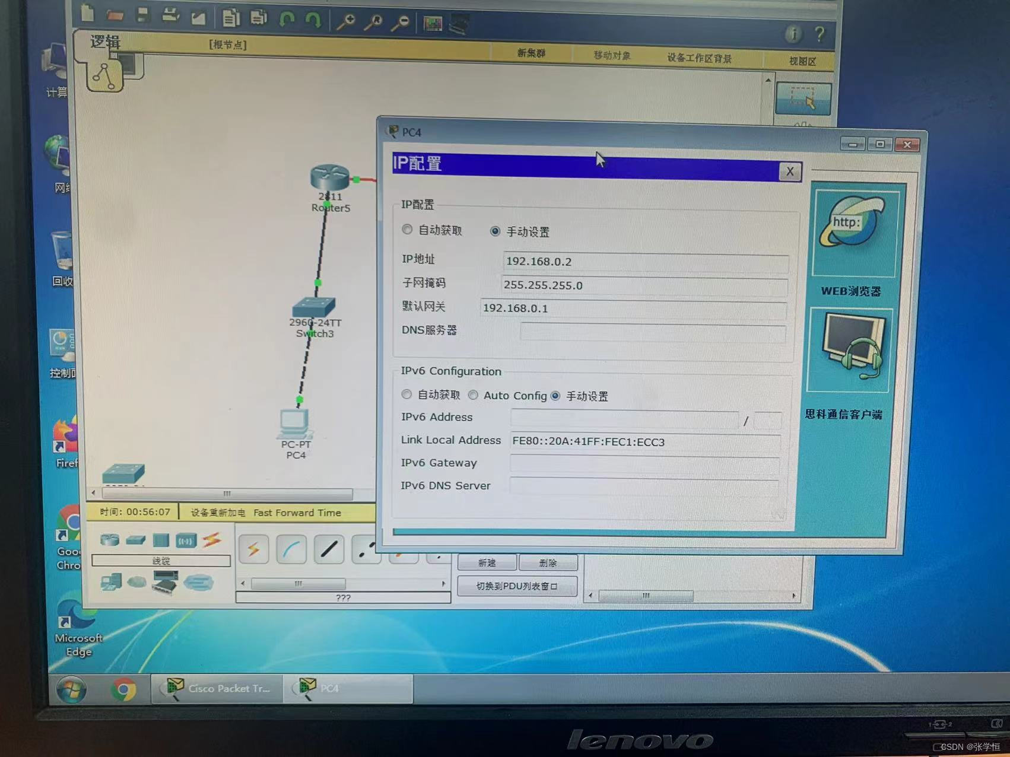Click the Zoom In magnifier
The image size is (1010, 757).
click(x=345, y=22)
